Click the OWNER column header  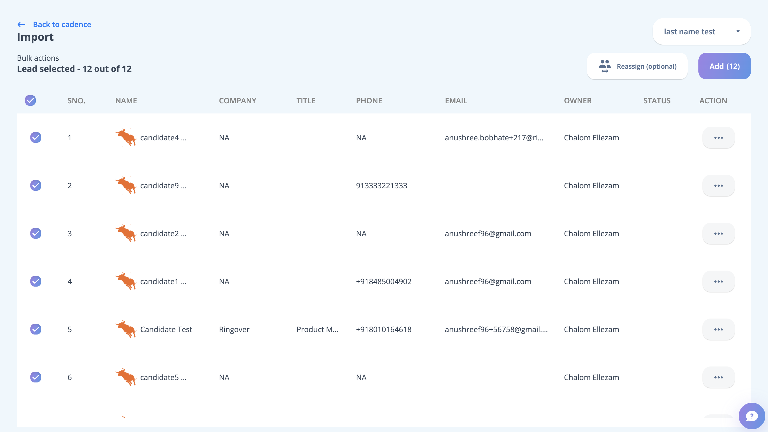pos(578,101)
